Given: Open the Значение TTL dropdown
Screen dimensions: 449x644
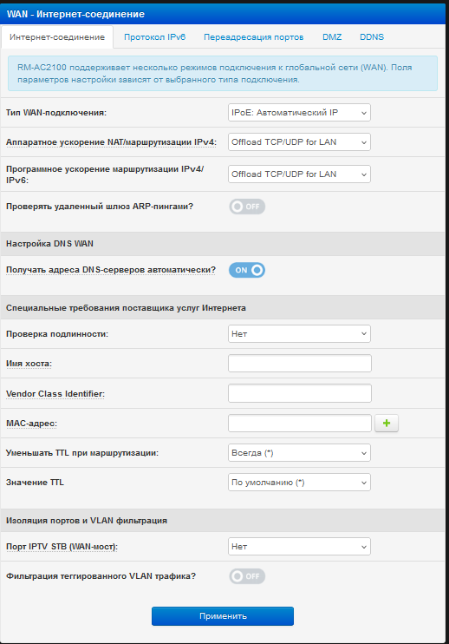Looking at the screenshot, I should [x=299, y=483].
